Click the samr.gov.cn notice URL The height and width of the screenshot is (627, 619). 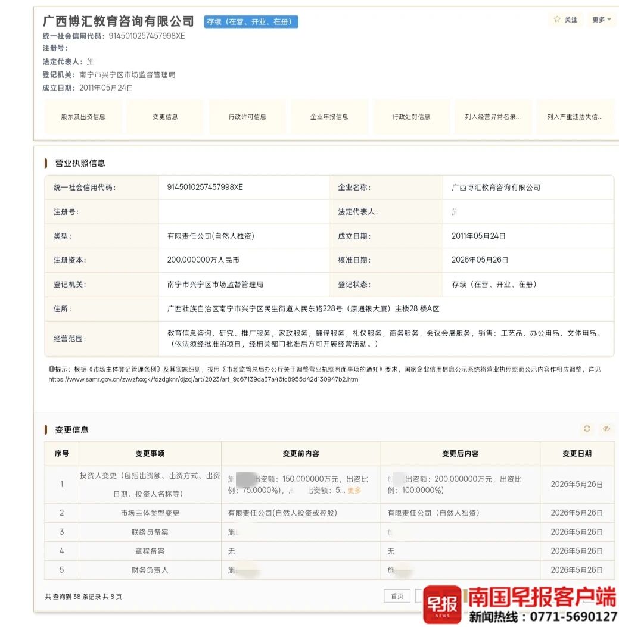click(x=204, y=379)
